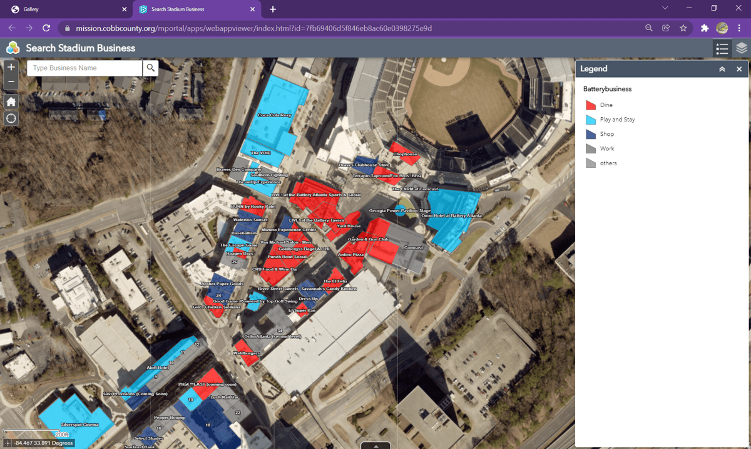Click The El Felix label

(x=334, y=281)
